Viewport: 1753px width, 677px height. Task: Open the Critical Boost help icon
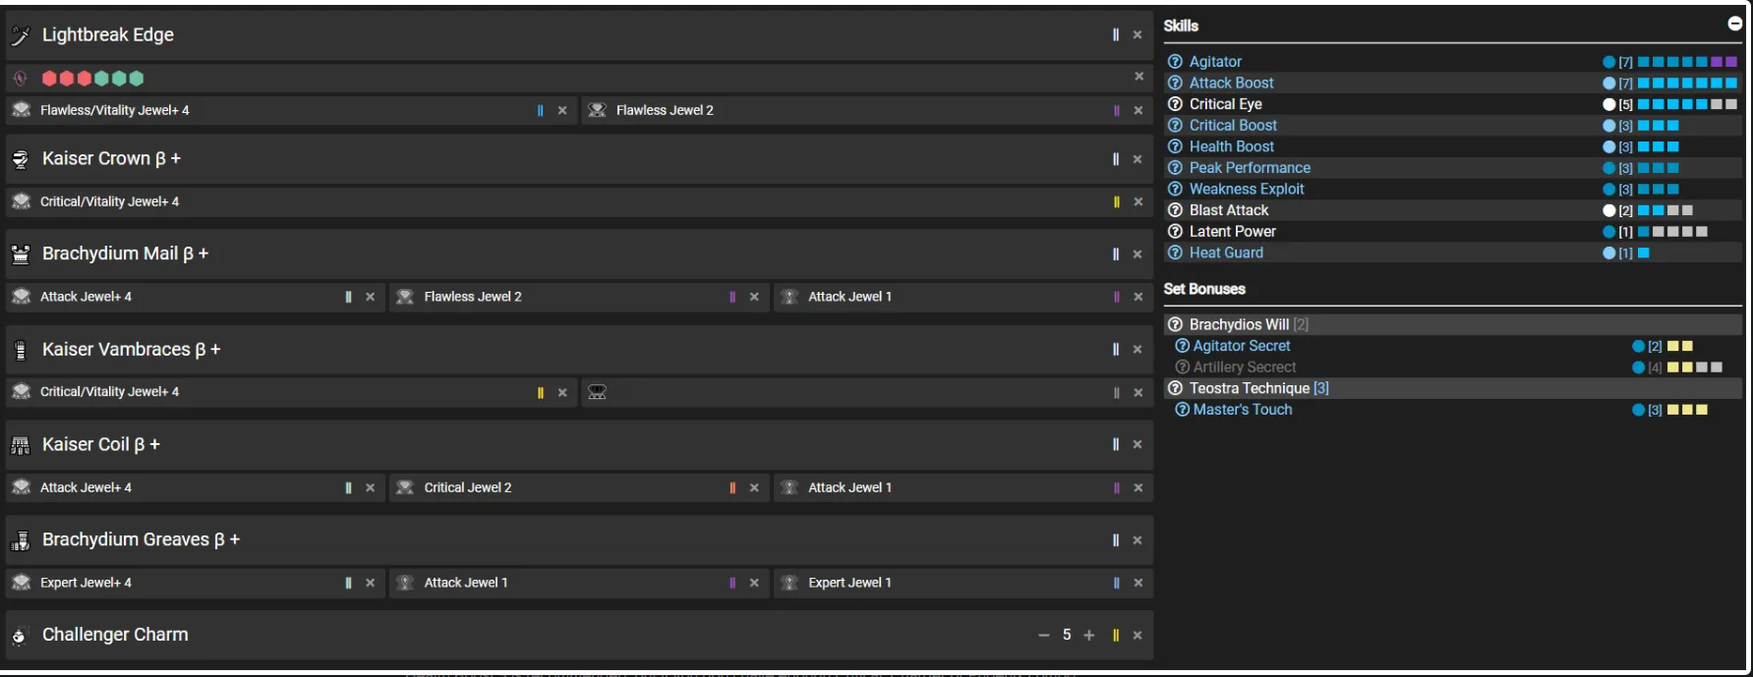(x=1175, y=125)
